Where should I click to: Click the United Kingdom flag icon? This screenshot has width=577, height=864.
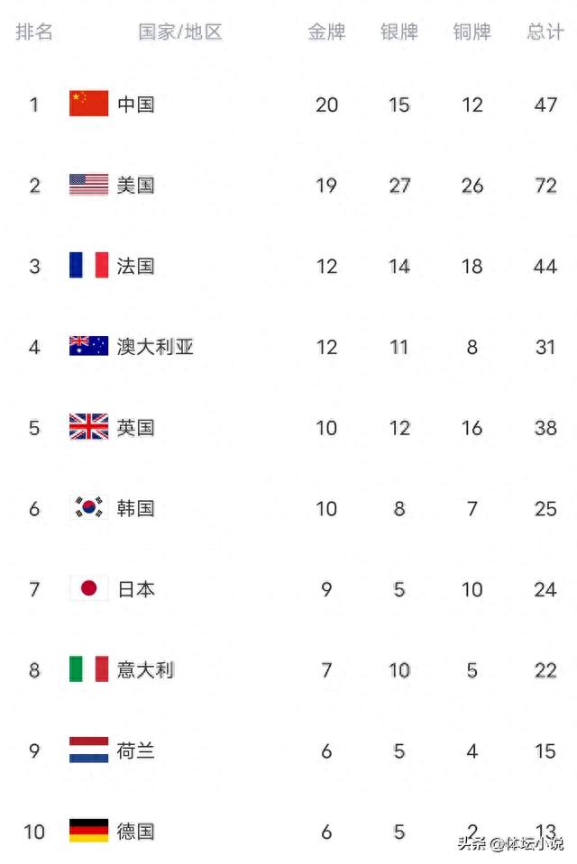(89, 427)
